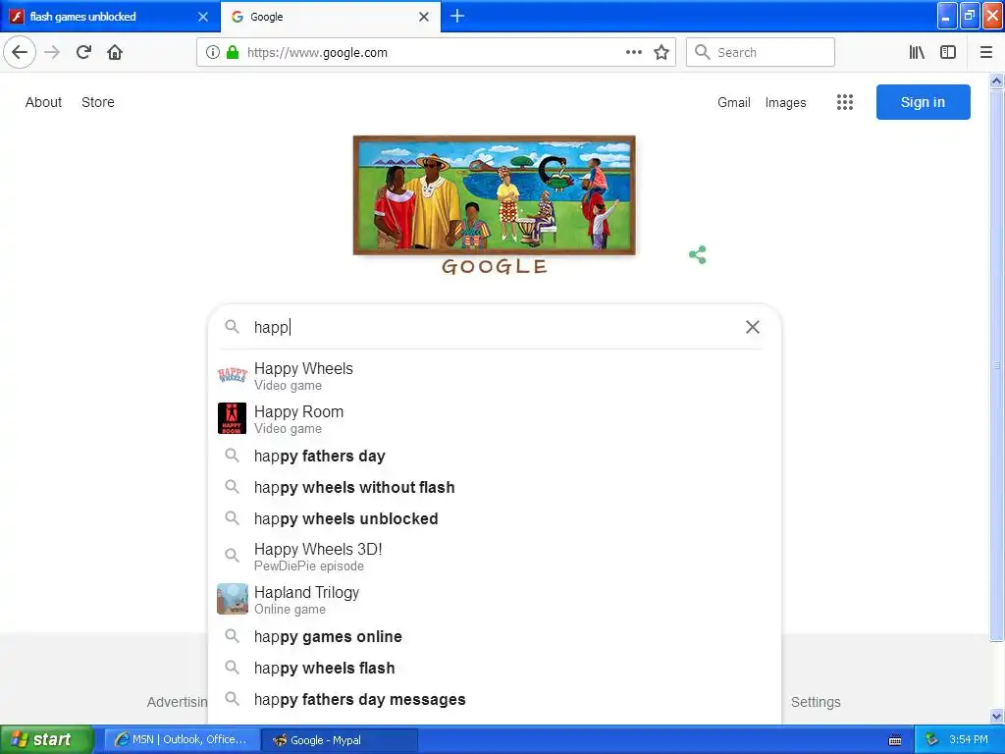
Task: Click the Hapland Trilogy thumbnail
Action: pos(232,599)
